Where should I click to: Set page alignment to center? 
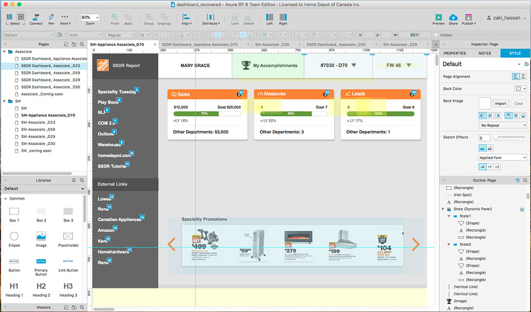tap(523, 76)
